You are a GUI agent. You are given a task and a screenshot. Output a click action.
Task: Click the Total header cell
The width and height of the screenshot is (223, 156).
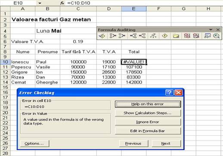tap(134, 52)
